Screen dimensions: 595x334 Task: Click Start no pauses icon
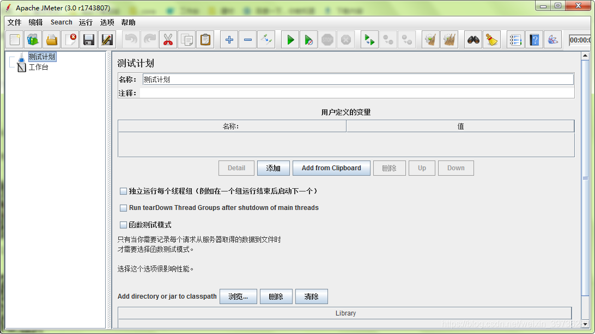point(309,40)
